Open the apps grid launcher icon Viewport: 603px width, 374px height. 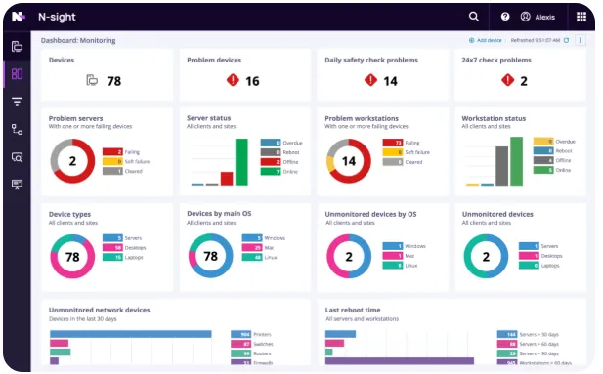click(x=581, y=17)
